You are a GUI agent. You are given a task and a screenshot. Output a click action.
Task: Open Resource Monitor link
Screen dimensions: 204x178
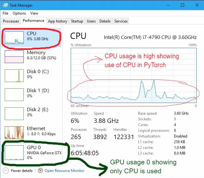[64, 171]
